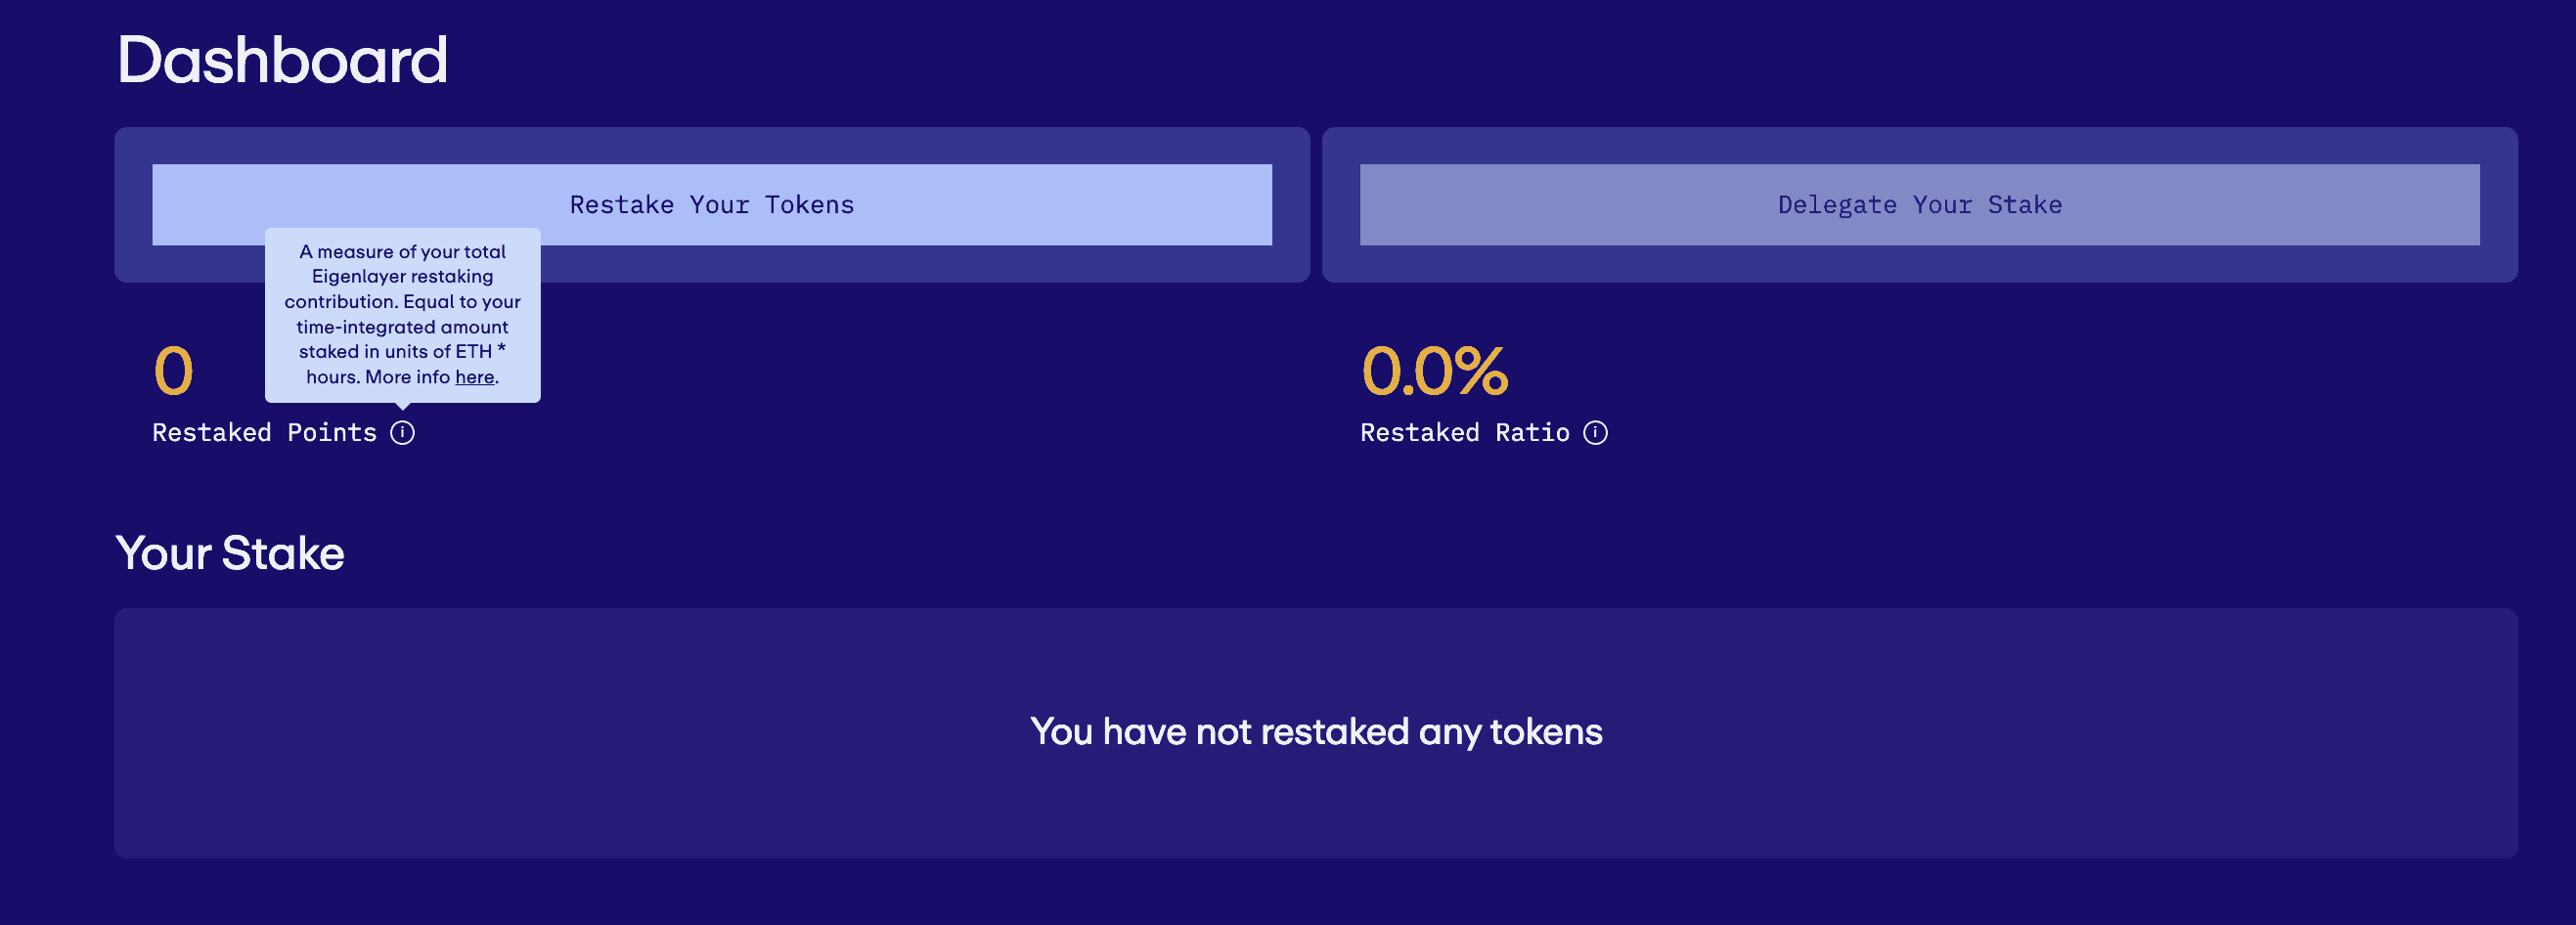Screen dimensions: 2576x925
Task: Click the "More info" text in tooltip
Action: 407,377
